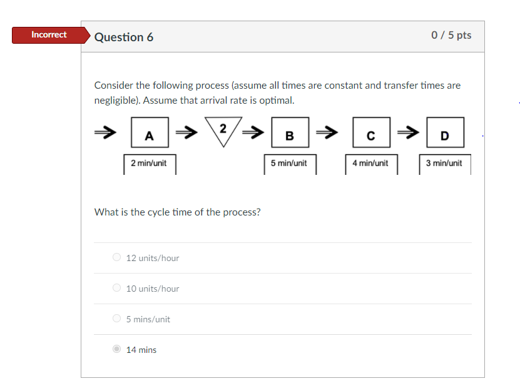Click the arrow between box A and the triangle

[185, 132]
